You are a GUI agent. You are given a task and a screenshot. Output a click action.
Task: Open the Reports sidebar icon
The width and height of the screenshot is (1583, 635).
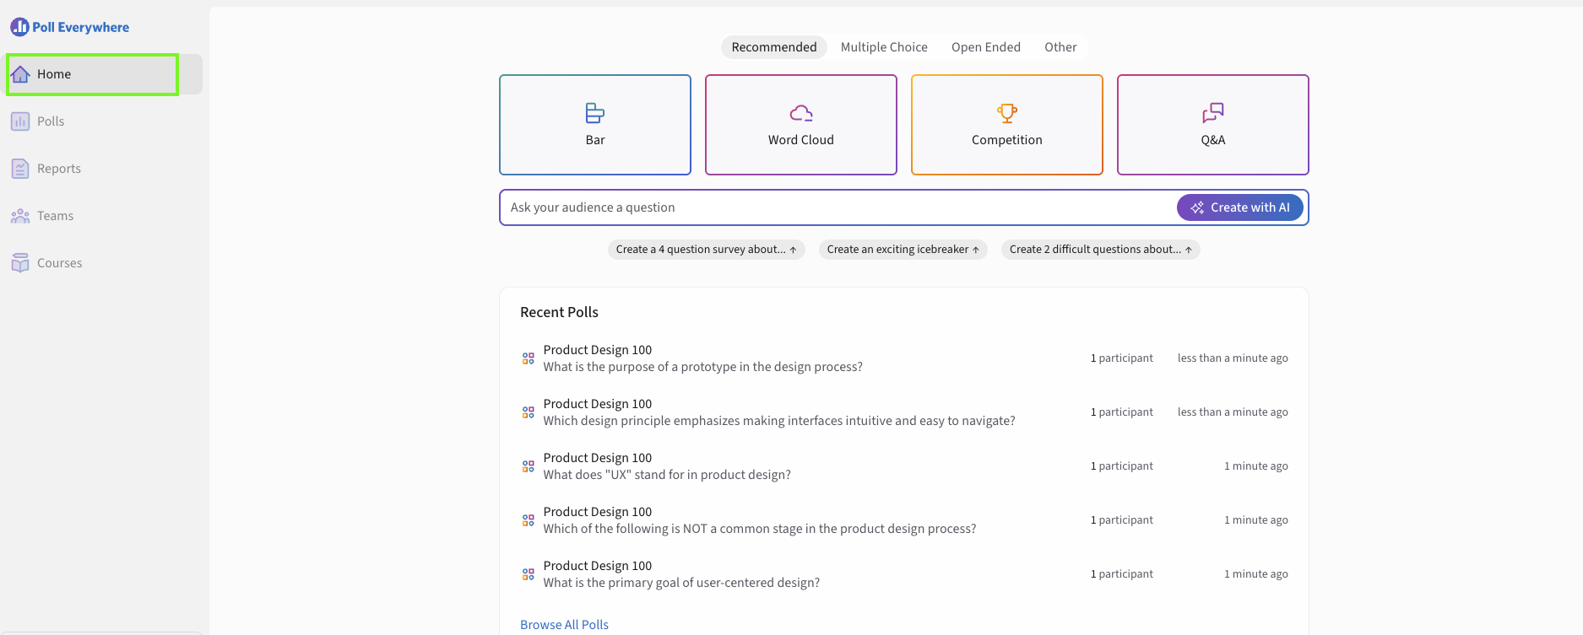(x=20, y=169)
